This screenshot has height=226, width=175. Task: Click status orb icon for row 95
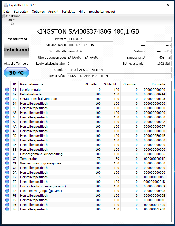(x=7, y=108)
